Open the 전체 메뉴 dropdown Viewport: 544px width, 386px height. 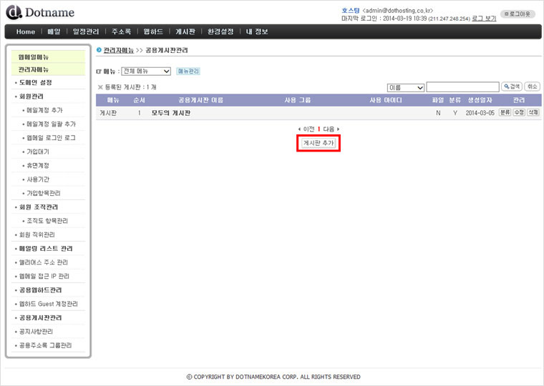tap(146, 71)
